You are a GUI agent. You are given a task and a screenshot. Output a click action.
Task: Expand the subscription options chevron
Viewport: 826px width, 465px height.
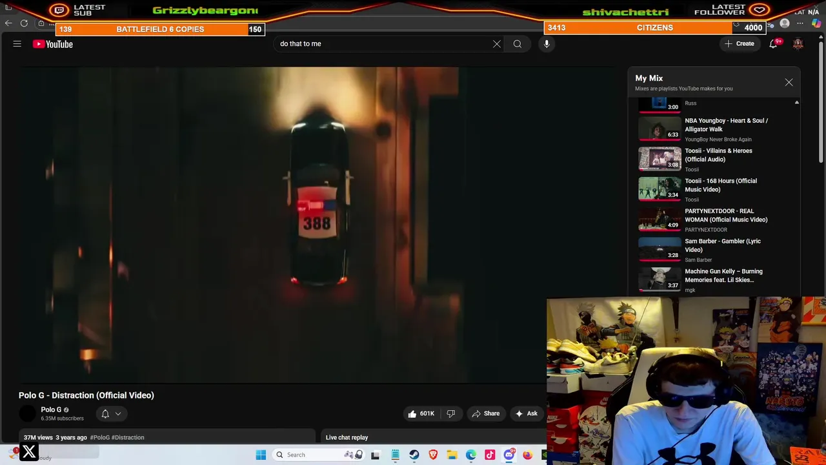point(118,414)
